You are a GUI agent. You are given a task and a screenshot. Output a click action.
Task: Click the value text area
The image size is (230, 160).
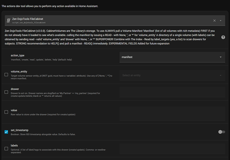point(172,113)
